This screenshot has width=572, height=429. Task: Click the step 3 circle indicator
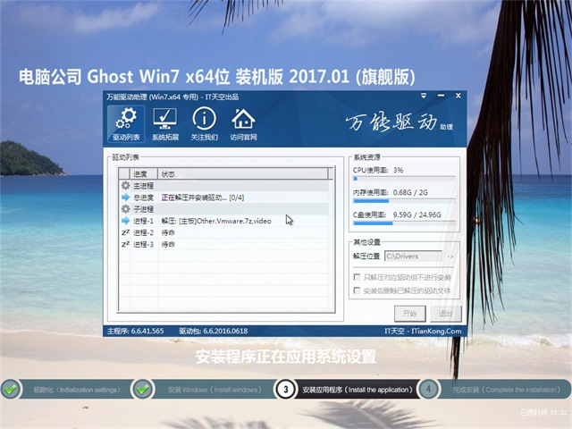point(286,390)
